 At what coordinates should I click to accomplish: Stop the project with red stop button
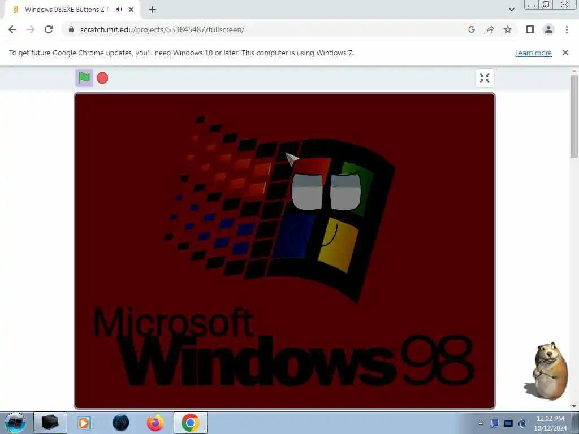[102, 78]
